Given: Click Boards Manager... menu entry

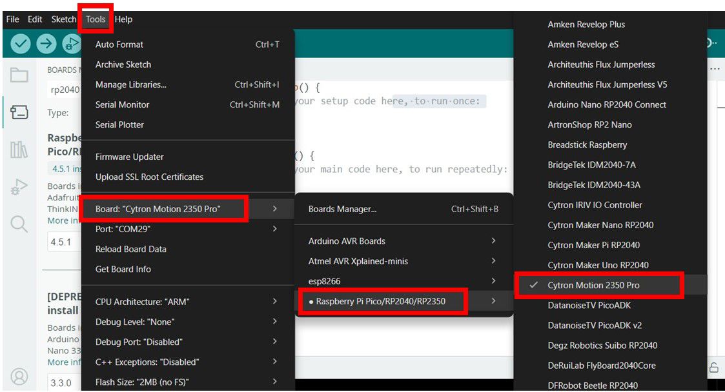Looking at the screenshot, I should pyautogui.click(x=342, y=209).
